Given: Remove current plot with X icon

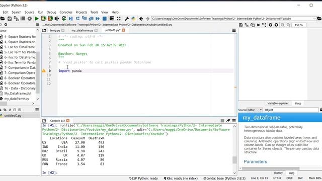Looking at the screenshot, I should coord(258,25).
